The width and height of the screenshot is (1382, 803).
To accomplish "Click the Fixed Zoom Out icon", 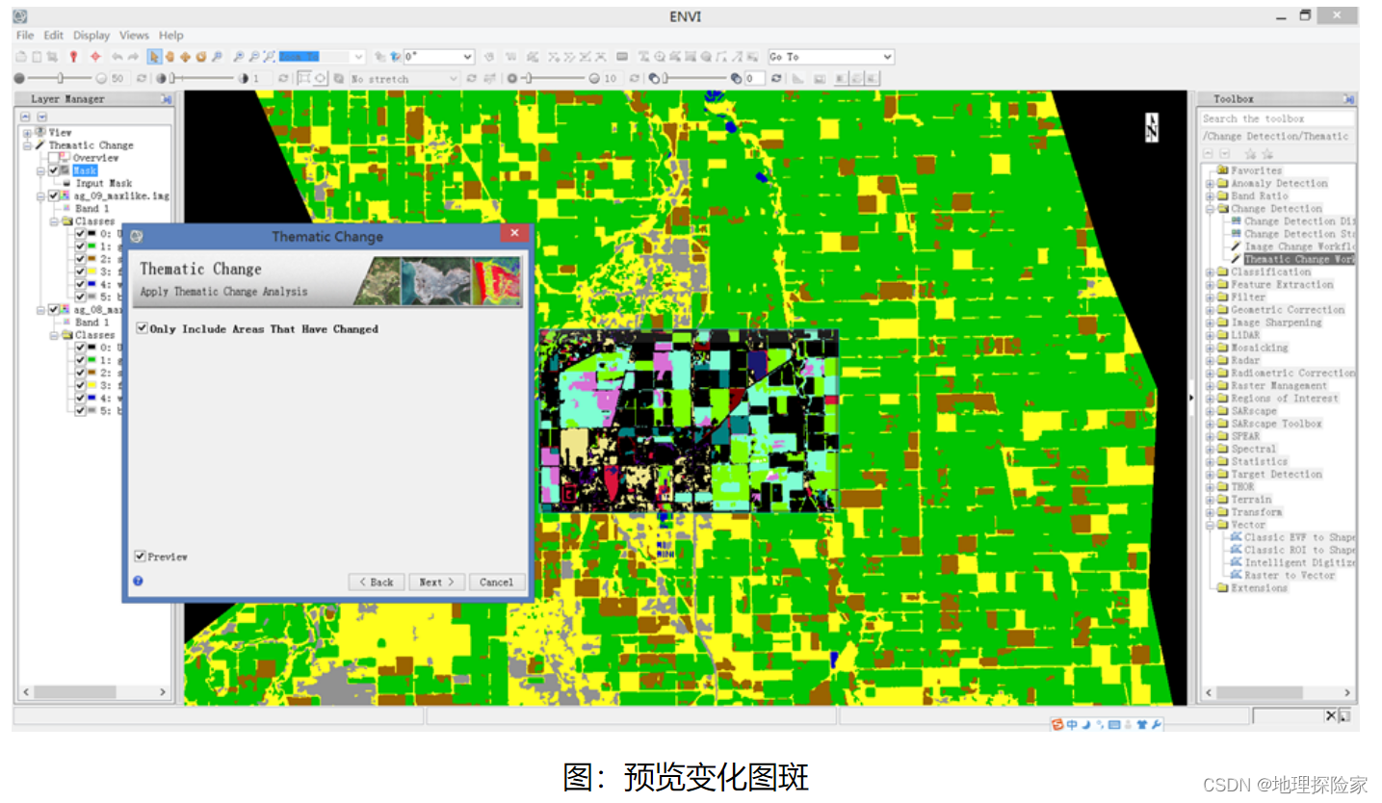I will [x=254, y=57].
